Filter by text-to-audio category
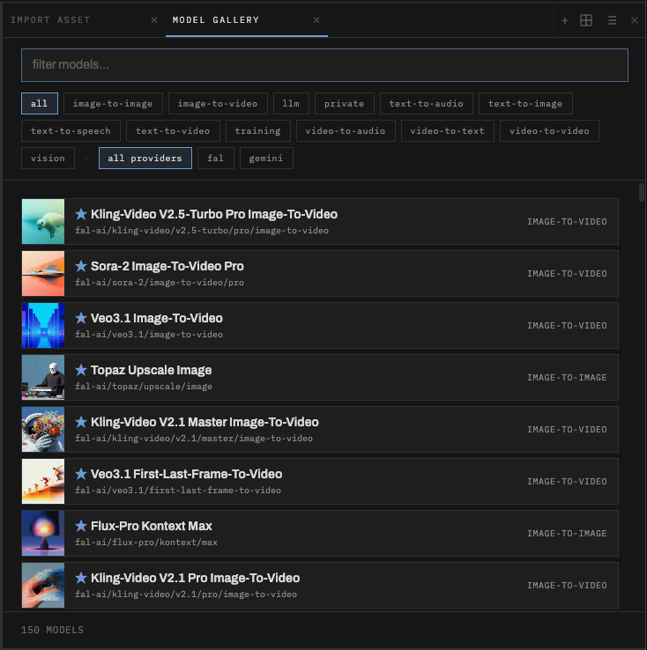Image resolution: width=647 pixels, height=650 pixels. tap(427, 104)
